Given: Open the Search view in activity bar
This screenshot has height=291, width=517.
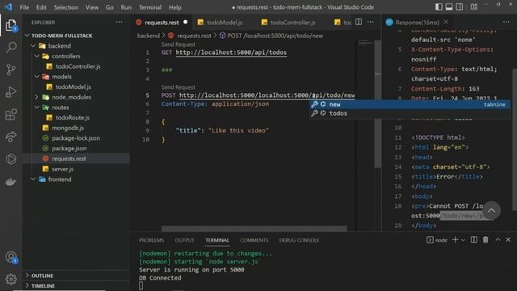Looking at the screenshot, I should [x=11, y=47].
